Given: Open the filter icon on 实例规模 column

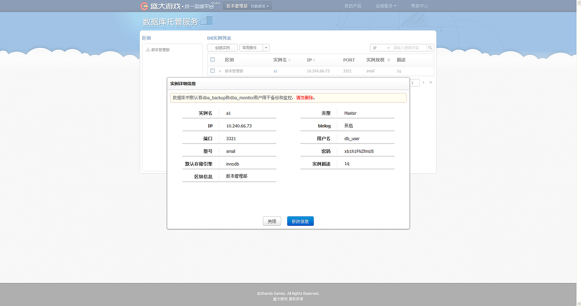Looking at the screenshot, I should pyautogui.click(x=388, y=60).
